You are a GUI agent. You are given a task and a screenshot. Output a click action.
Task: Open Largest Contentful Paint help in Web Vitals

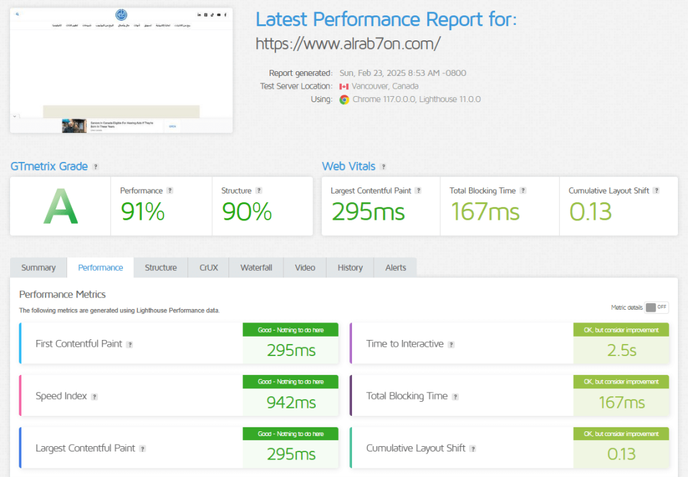(419, 191)
